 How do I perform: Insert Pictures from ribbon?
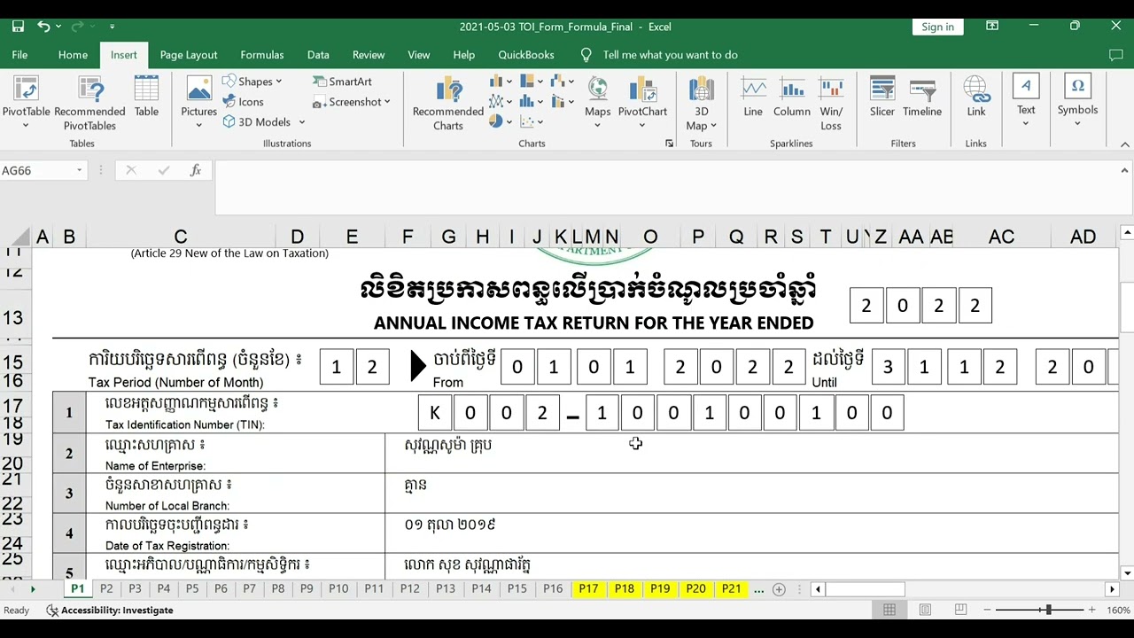198,103
